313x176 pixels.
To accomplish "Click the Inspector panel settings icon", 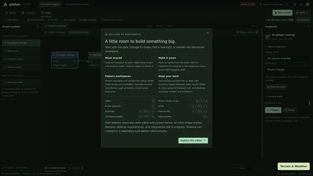I will (308, 26).
